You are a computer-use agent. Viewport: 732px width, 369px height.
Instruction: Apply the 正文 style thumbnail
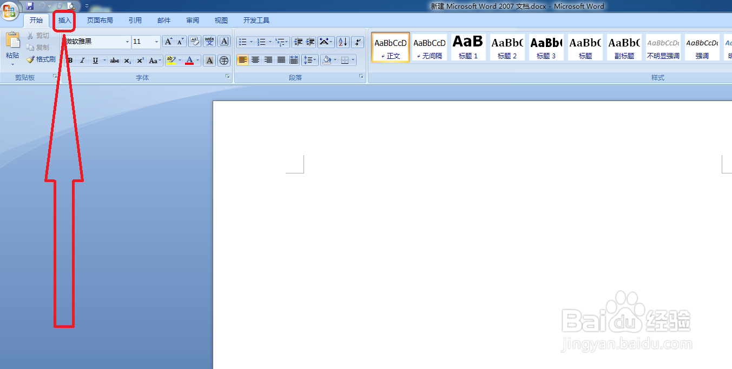391,47
